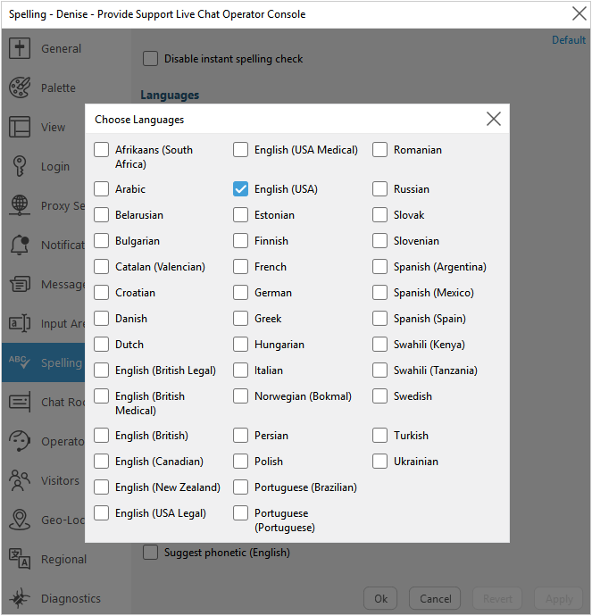Uncheck English (USA) language
Image resolution: width=592 pixels, height=616 pixels.
click(x=240, y=189)
